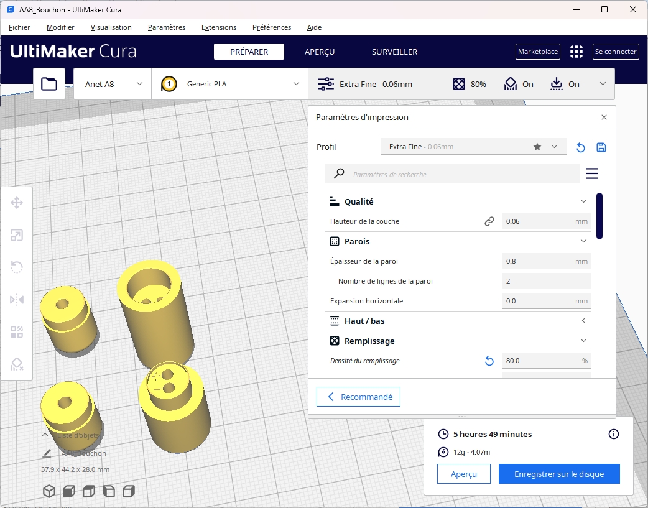This screenshot has width=648, height=508.
Task: Open the Extra Fine profile dropdown
Action: coord(473,147)
